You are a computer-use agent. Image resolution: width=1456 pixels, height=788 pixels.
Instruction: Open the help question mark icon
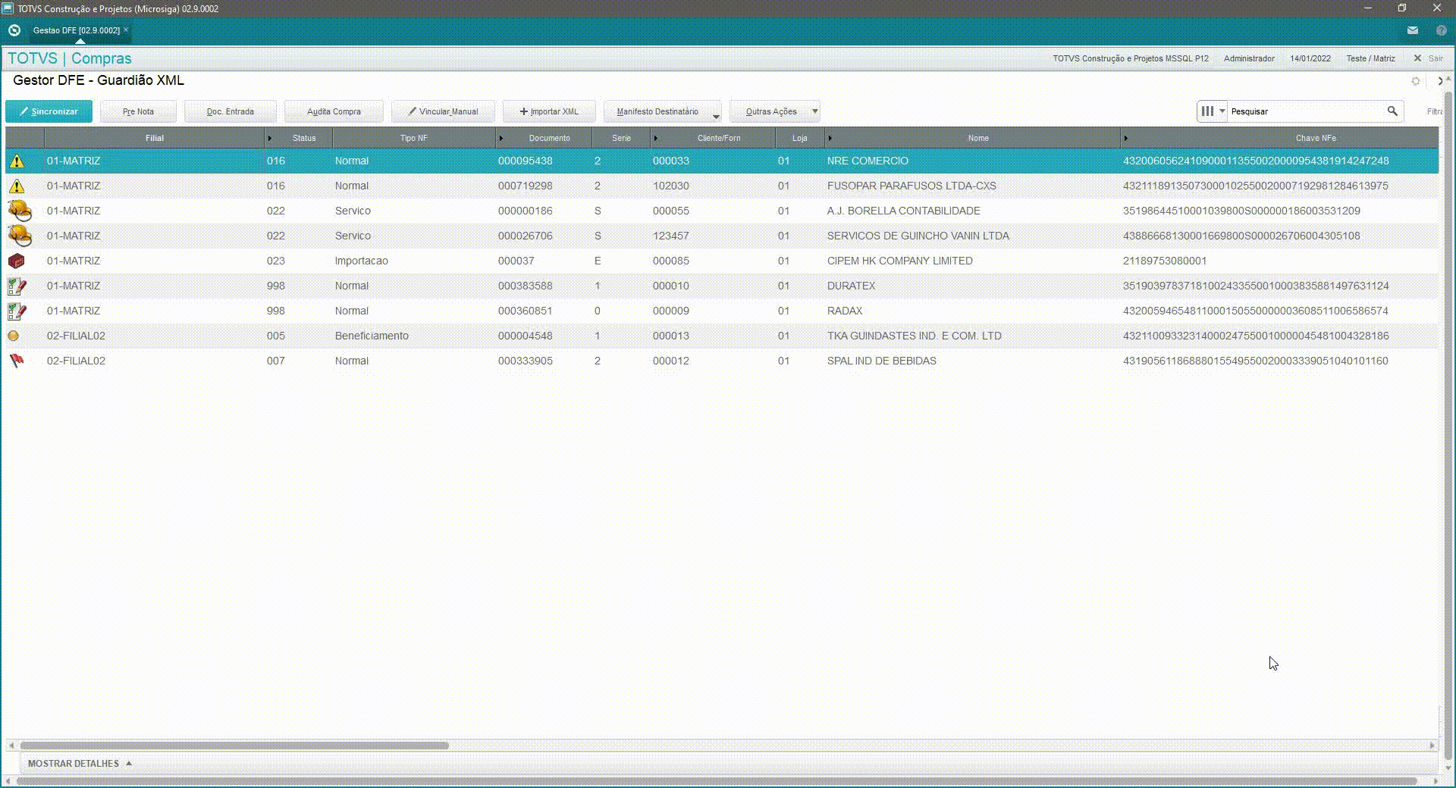(x=1442, y=30)
